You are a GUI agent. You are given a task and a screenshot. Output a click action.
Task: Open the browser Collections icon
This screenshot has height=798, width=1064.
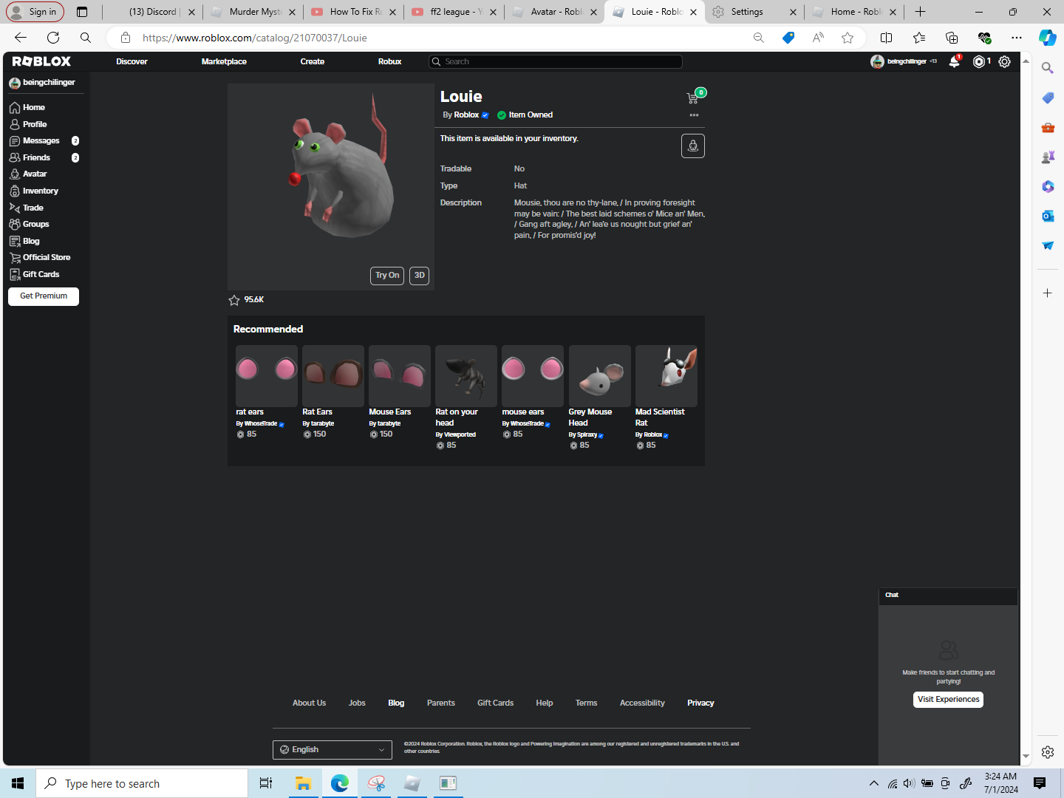click(x=952, y=38)
